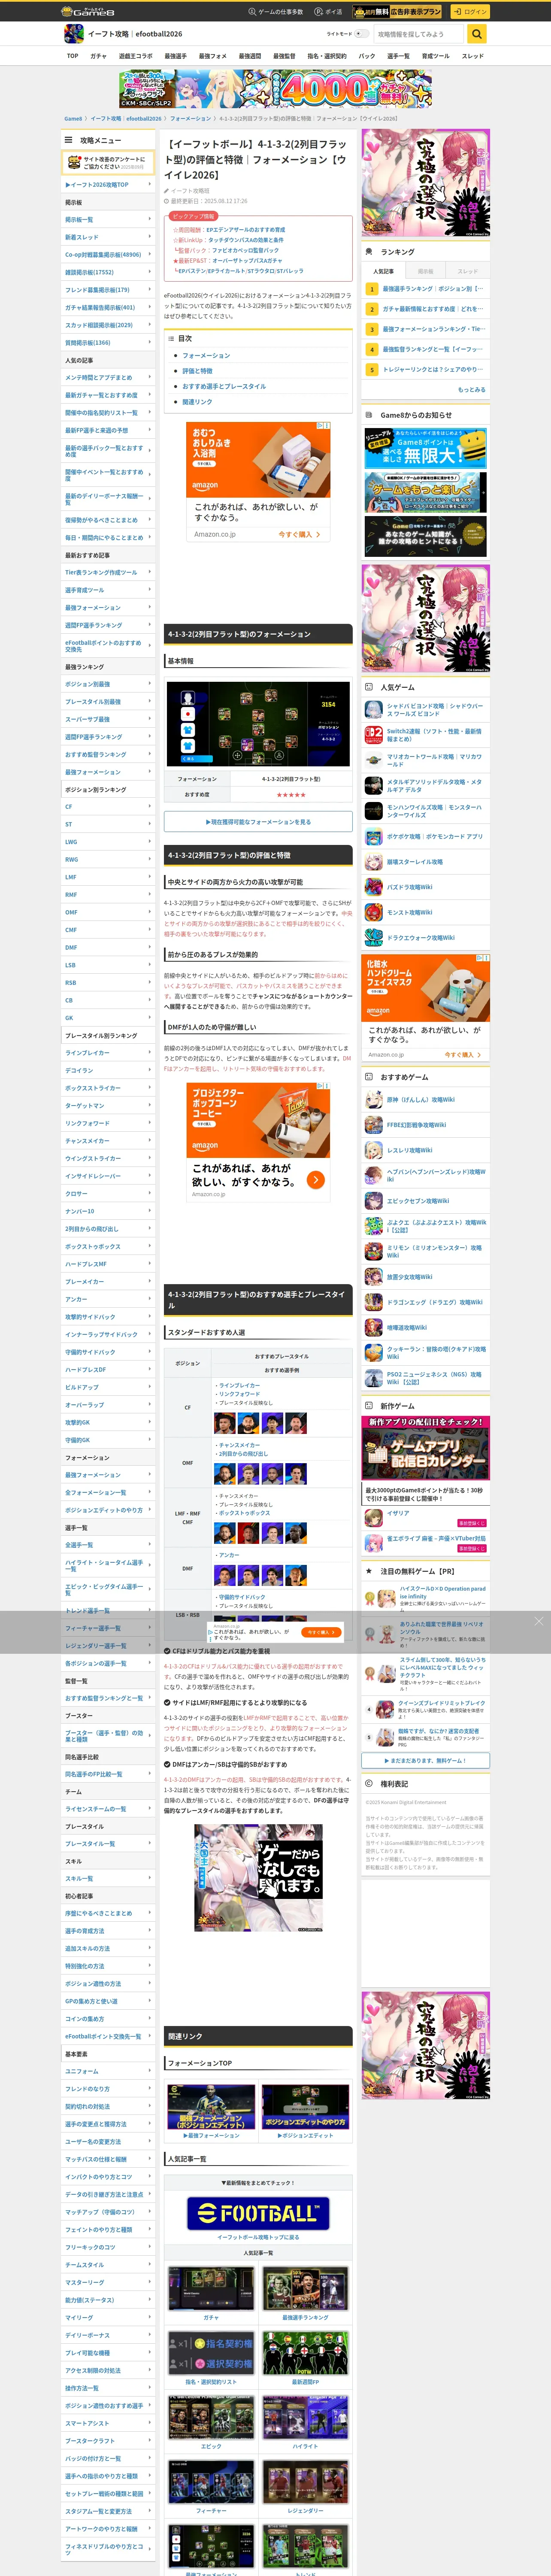Screen dimensions: 551x2576
Task: Expand the Tier表ランキング作成ツール sidebar item
Action: [108, 573]
